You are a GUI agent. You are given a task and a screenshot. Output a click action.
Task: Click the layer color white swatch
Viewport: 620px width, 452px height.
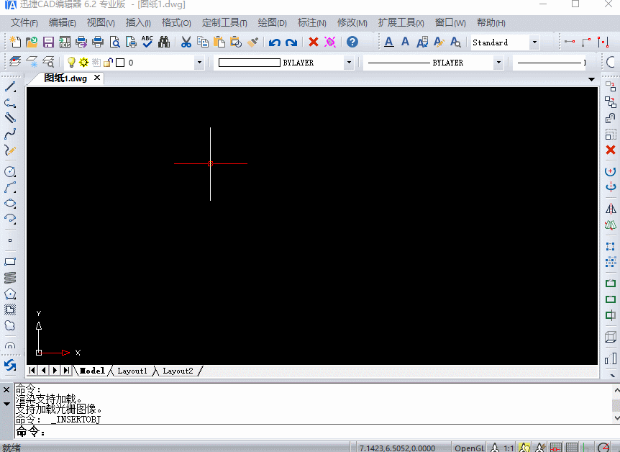click(x=120, y=63)
